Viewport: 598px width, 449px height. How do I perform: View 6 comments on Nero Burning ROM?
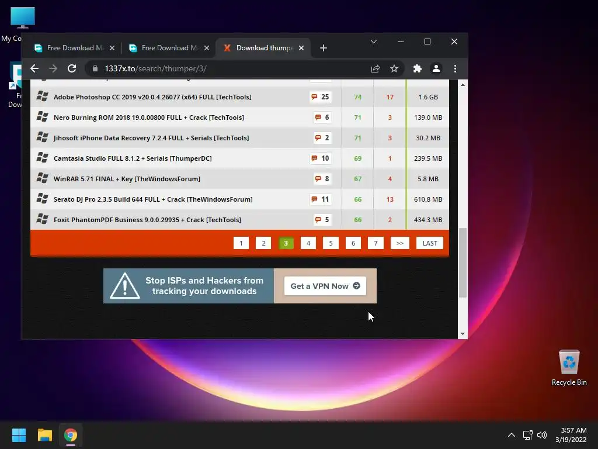pos(322,118)
